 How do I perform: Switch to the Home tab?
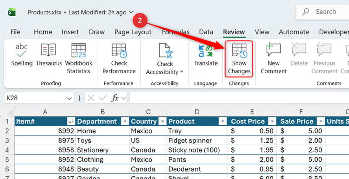pyautogui.click(x=43, y=32)
